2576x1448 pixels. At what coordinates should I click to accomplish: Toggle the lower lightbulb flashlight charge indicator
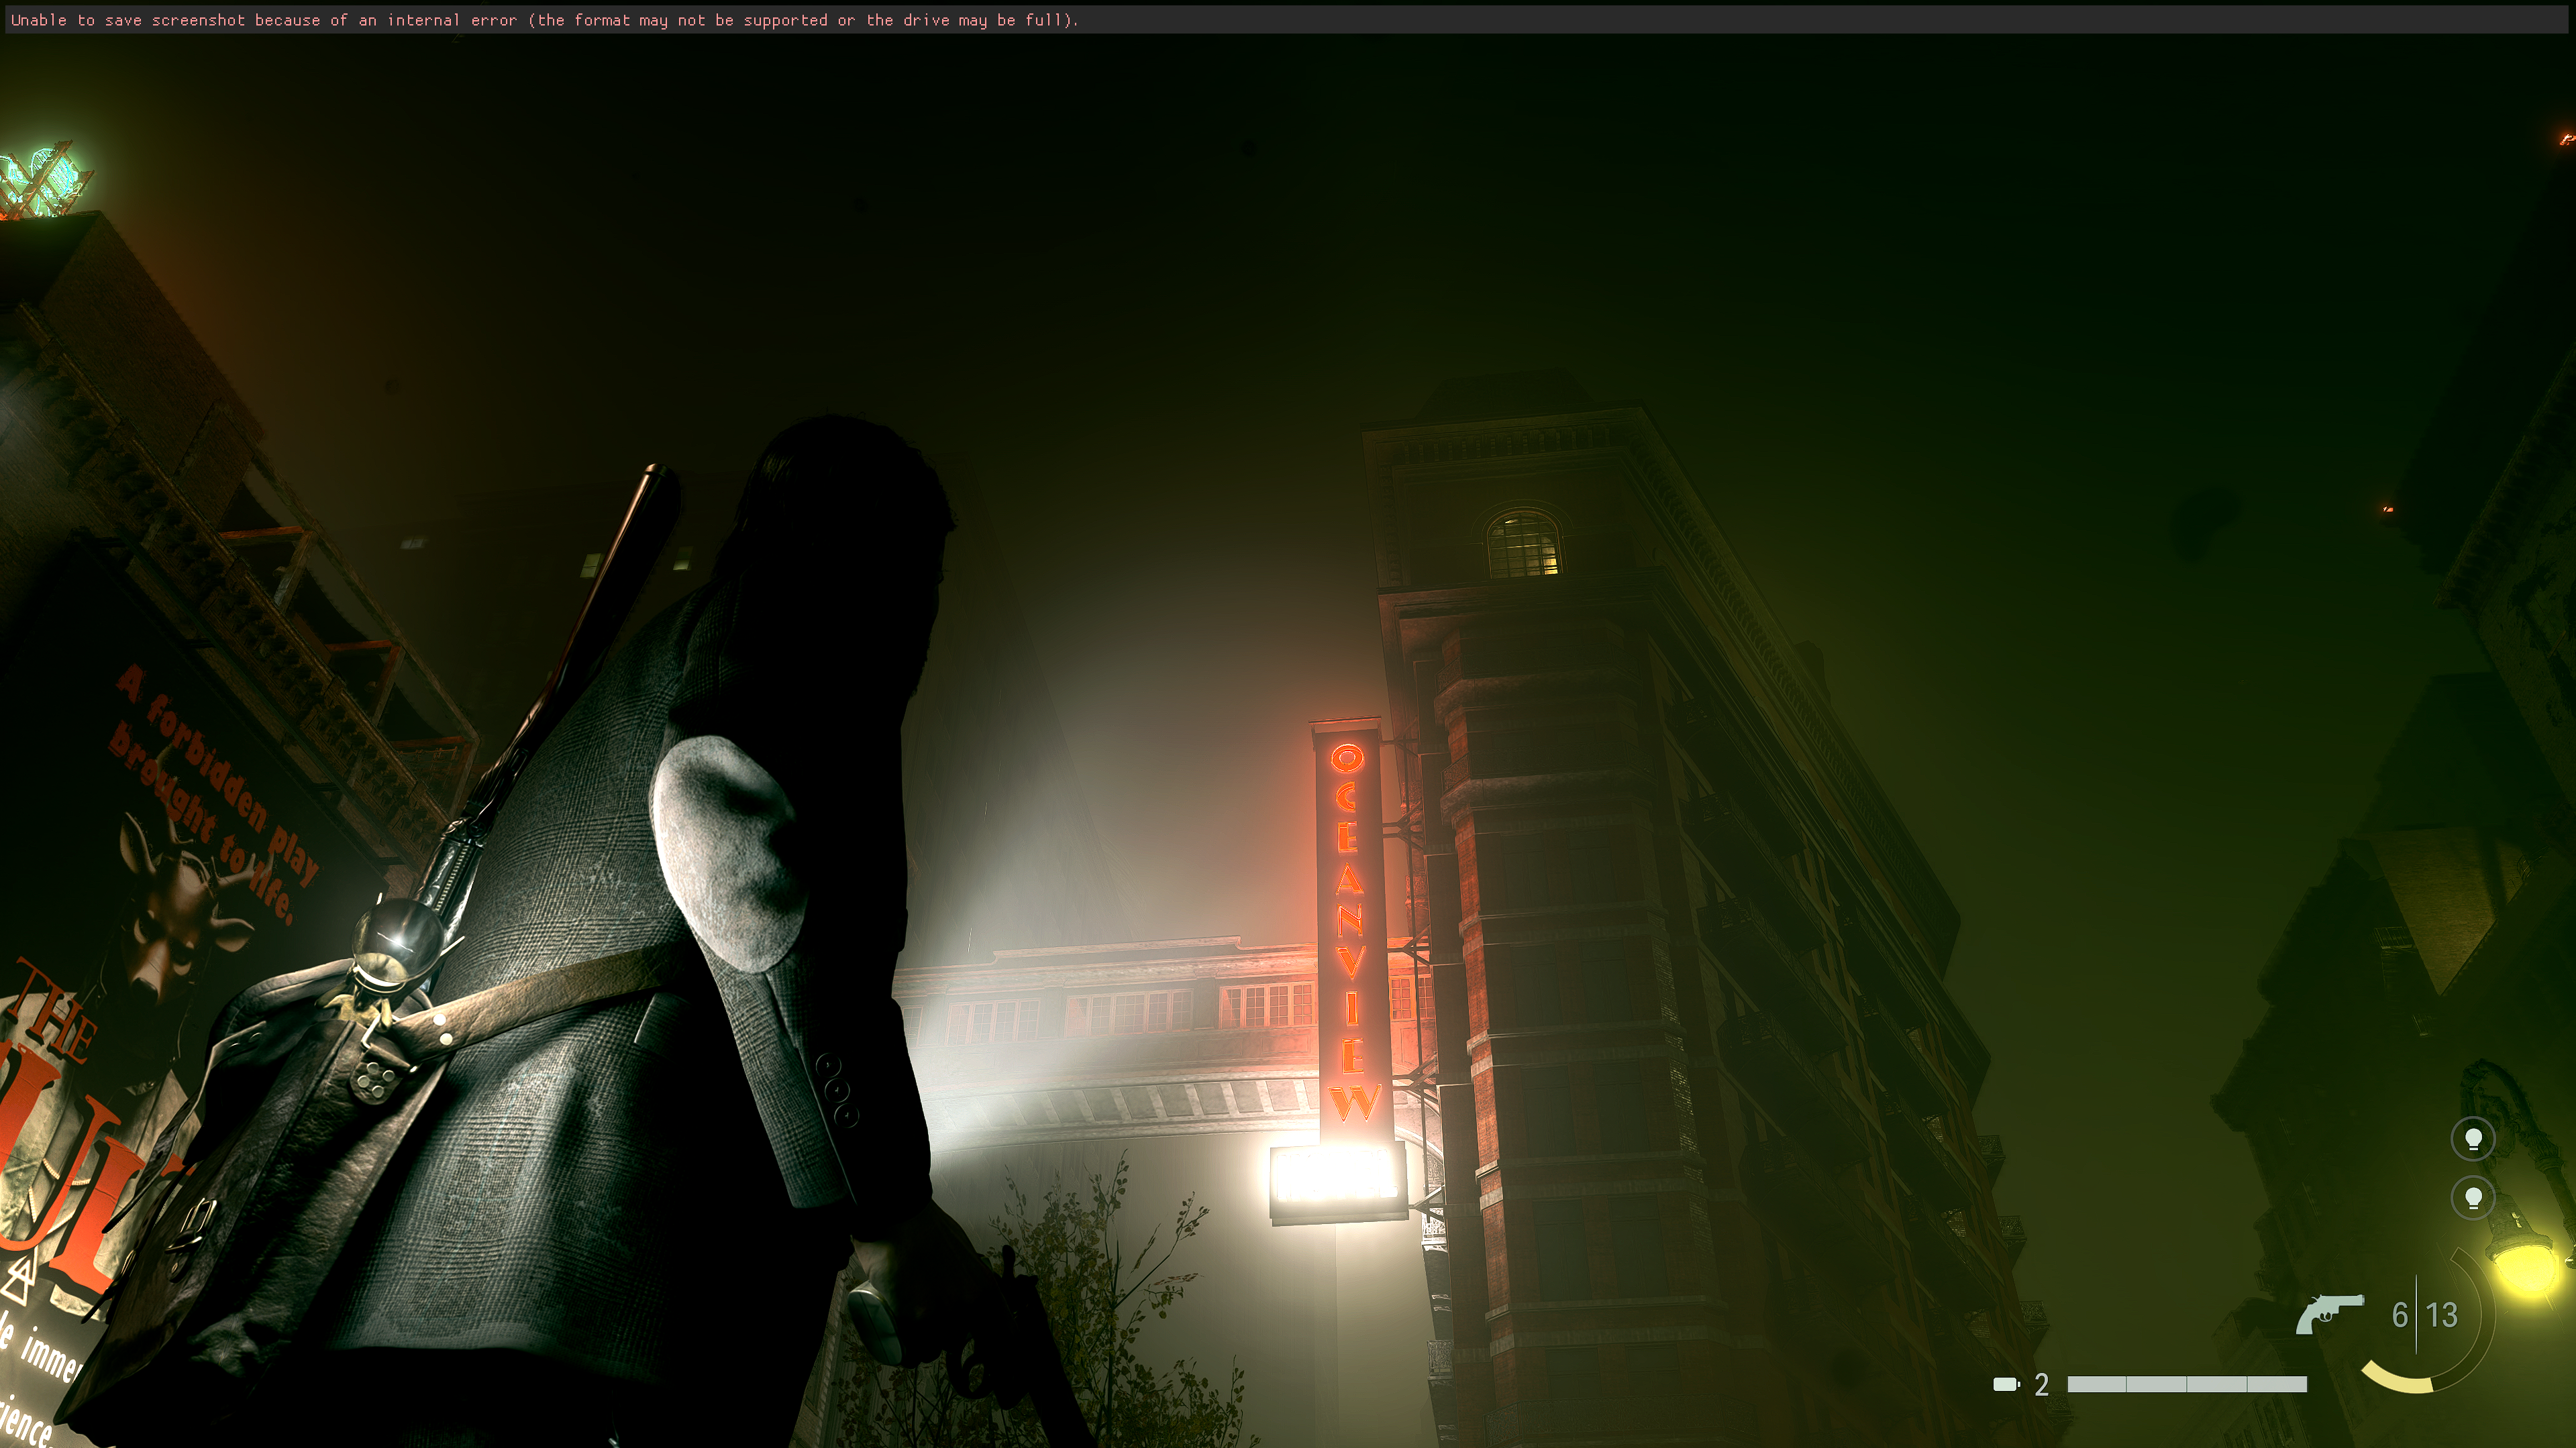tap(2473, 1199)
